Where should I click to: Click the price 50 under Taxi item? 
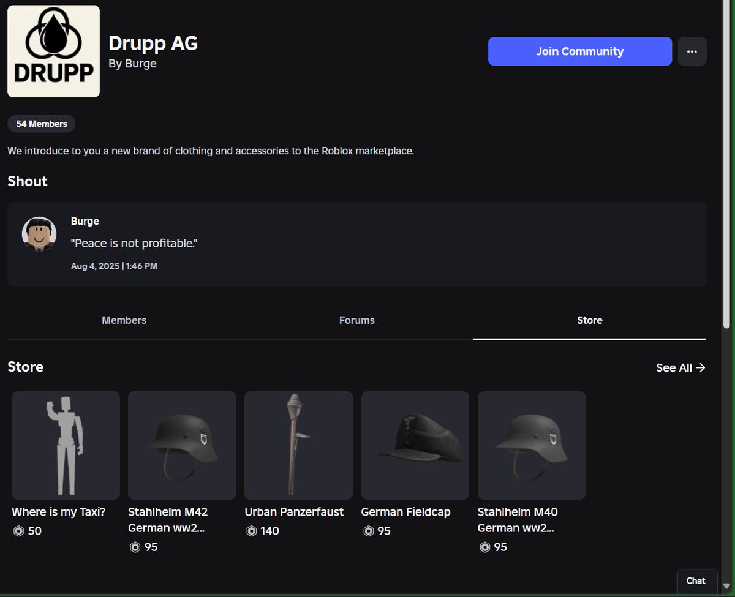(35, 531)
